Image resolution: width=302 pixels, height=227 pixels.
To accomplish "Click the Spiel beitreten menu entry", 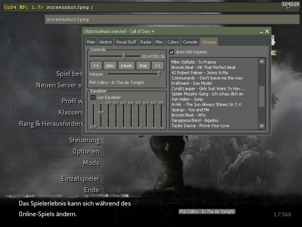I will (x=69, y=74).
